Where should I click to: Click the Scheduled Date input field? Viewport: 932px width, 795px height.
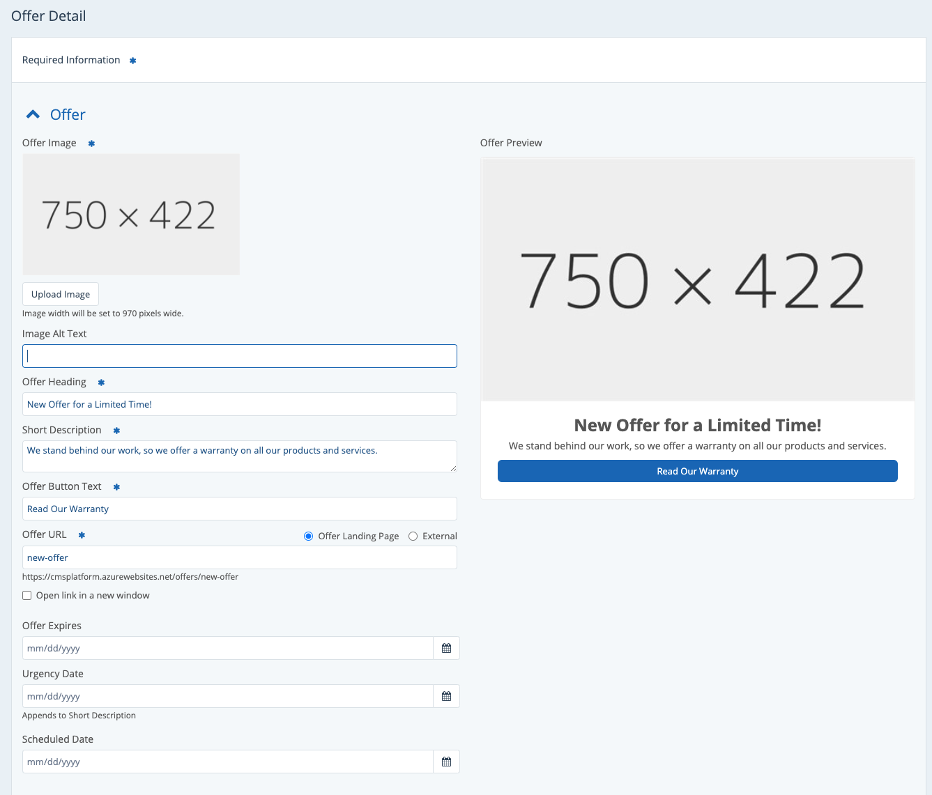point(227,762)
